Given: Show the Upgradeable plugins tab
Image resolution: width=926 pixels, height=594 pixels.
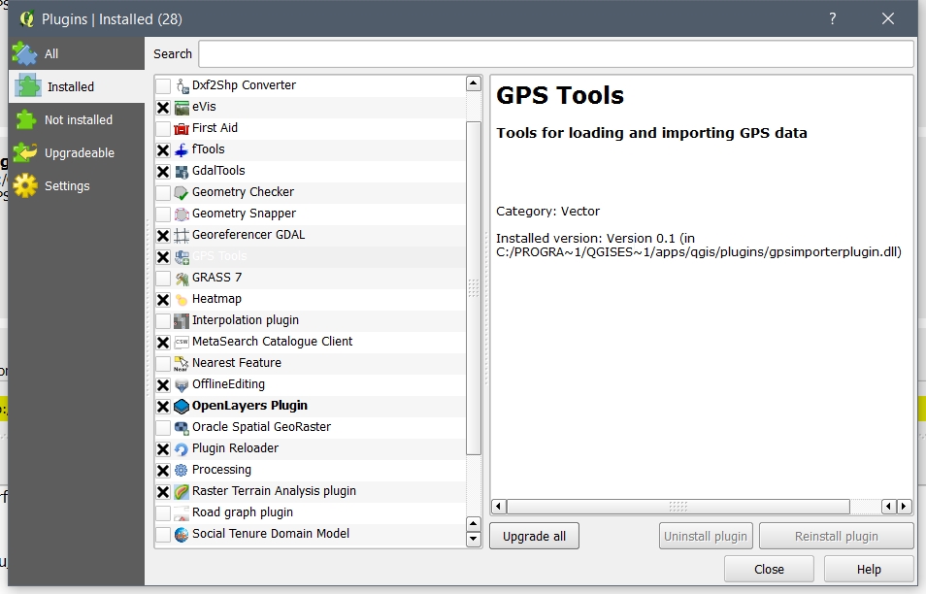Looking at the screenshot, I should tap(77, 153).
